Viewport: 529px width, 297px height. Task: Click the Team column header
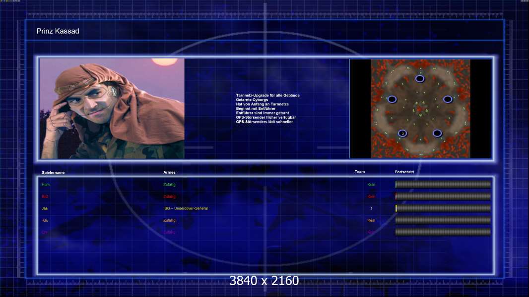click(x=360, y=172)
